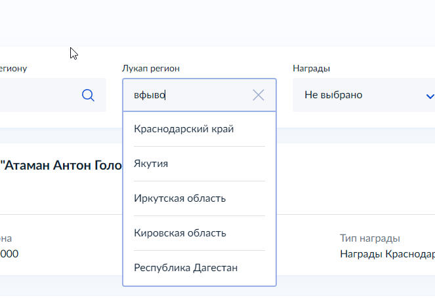Viewport: 435px width, 298px height.
Task: Click the magnifier search icon
Action: [88, 96]
